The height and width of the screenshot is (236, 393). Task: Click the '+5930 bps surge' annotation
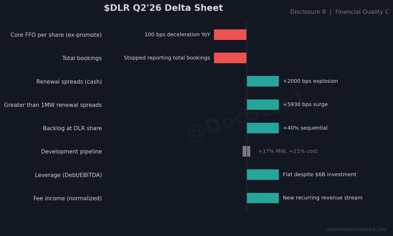pos(305,105)
